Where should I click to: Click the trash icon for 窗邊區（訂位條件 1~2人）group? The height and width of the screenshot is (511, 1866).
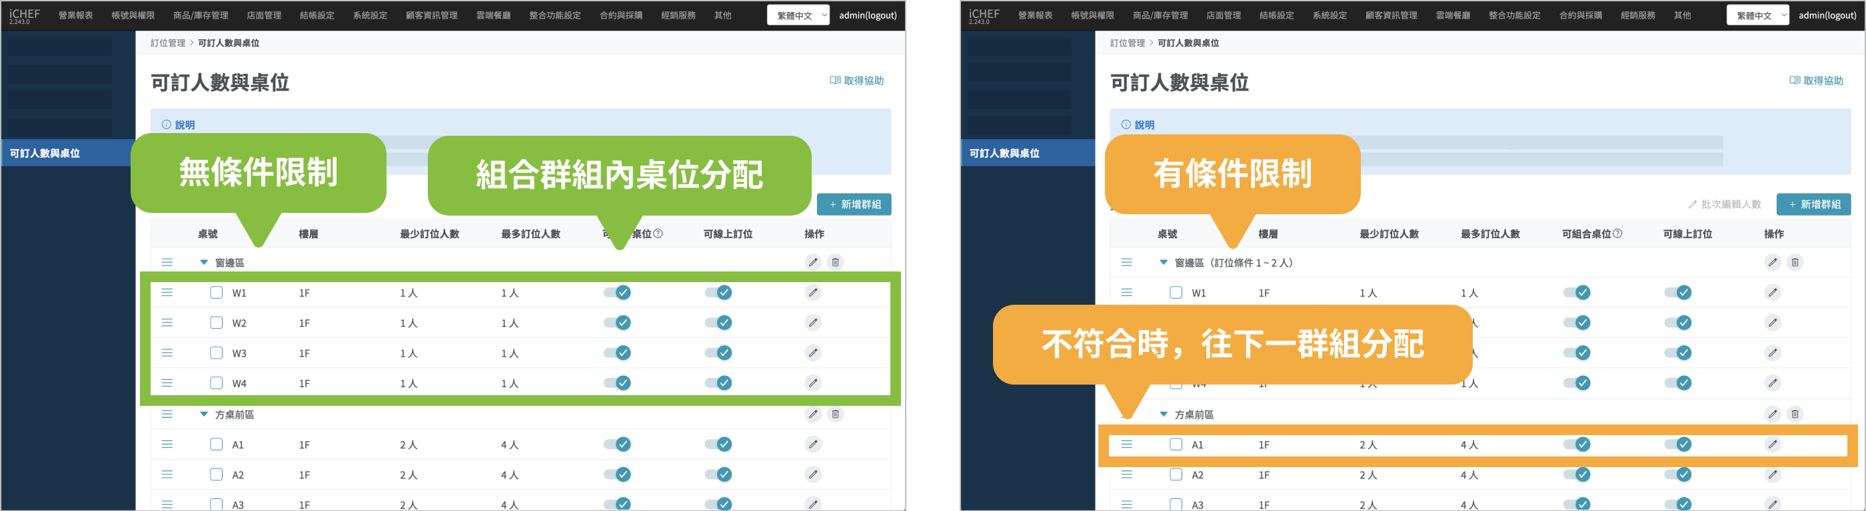[x=1794, y=262]
